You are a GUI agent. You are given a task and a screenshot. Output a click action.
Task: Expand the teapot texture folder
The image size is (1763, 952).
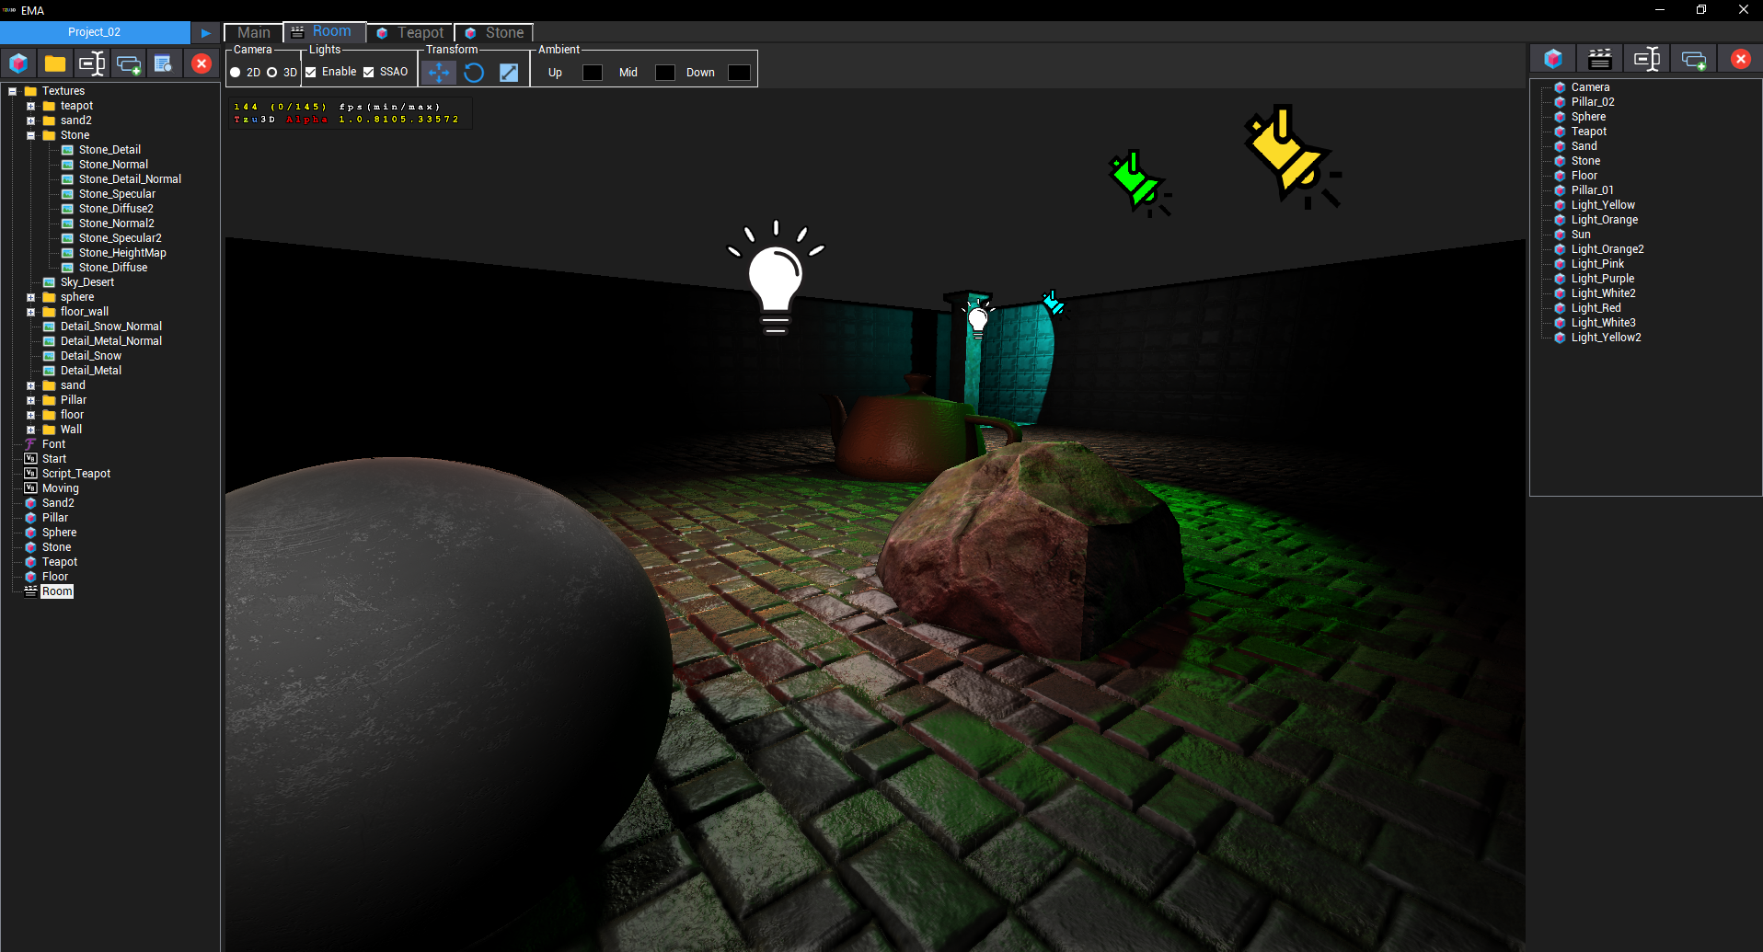(30, 106)
